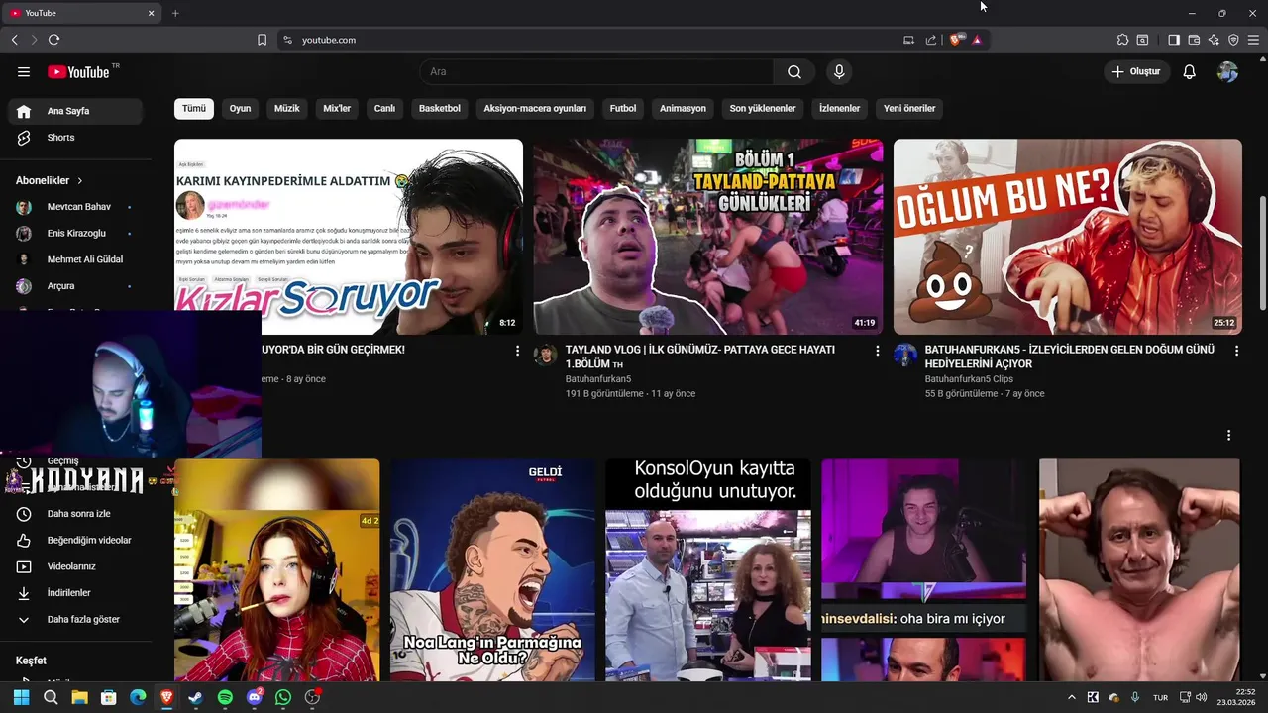Select the Son yüklenenler chip
The height and width of the screenshot is (713, 1268).
click(763, 109)
